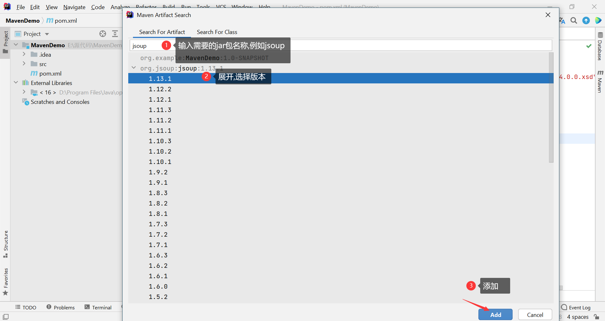Open the Navigate menu
605x321 pixels.
(74, 7)
